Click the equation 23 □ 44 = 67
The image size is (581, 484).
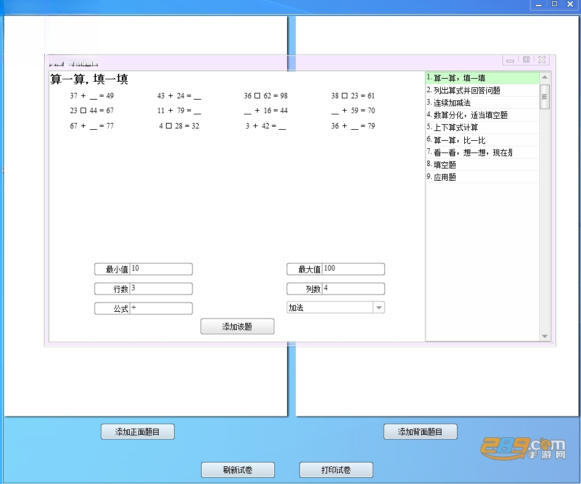[x=92, y=111]
